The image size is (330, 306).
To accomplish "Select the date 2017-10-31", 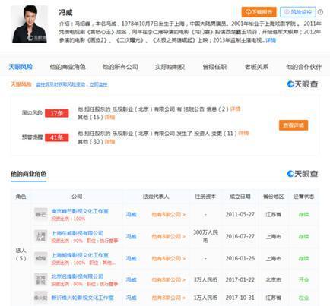I will tap(240, 298).
